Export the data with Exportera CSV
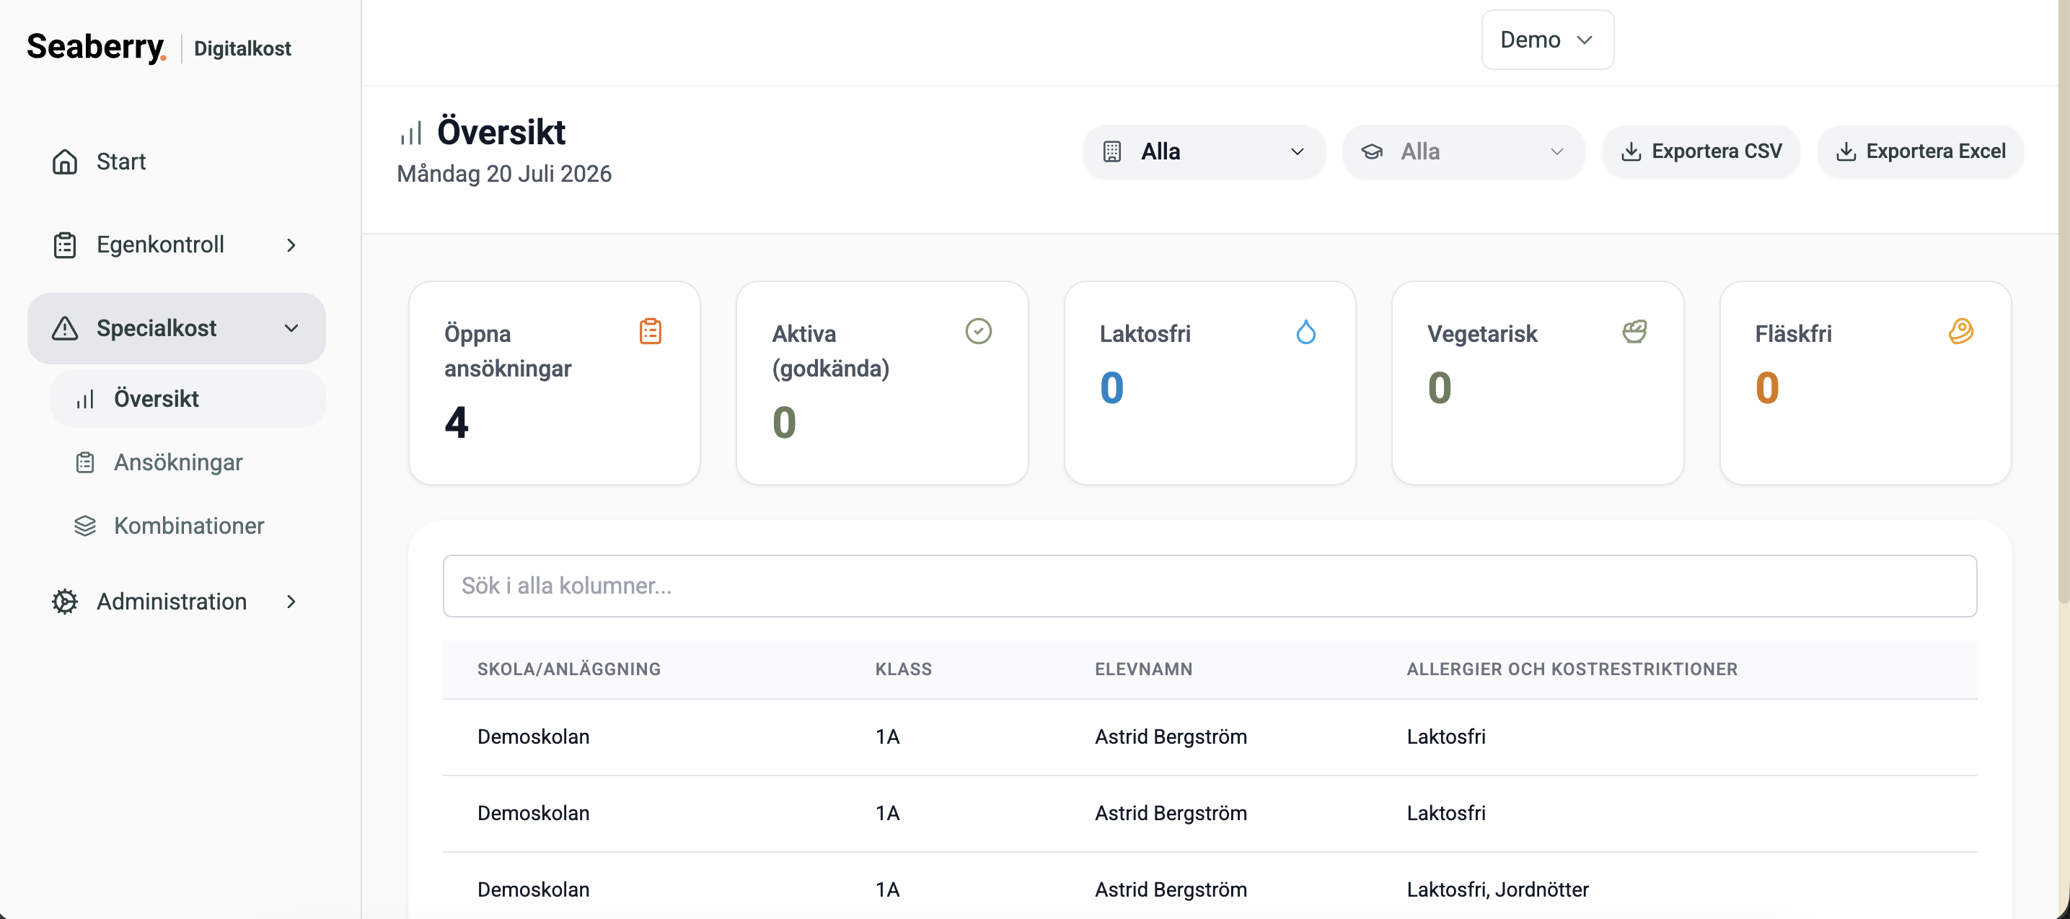Image resolution: width=2070 pixels, height=919 pixels. 1701,151
